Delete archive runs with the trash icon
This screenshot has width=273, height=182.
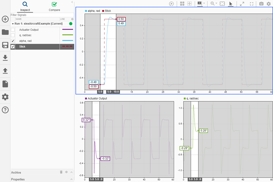pos(61,172)
